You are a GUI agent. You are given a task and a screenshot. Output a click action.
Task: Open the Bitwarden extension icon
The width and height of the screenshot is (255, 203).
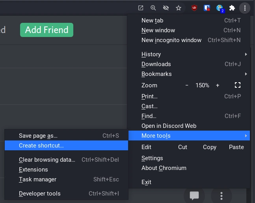click(x=207, y=8)
